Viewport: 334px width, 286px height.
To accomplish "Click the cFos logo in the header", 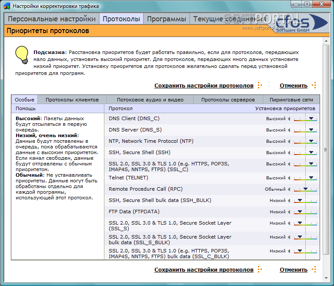I will [301, 23].
